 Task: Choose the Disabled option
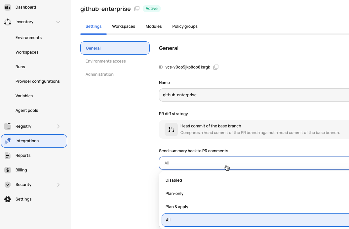(255, 180)
